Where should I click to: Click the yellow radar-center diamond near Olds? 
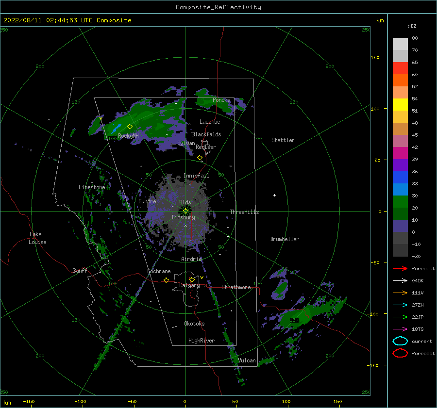click(185, 211)
